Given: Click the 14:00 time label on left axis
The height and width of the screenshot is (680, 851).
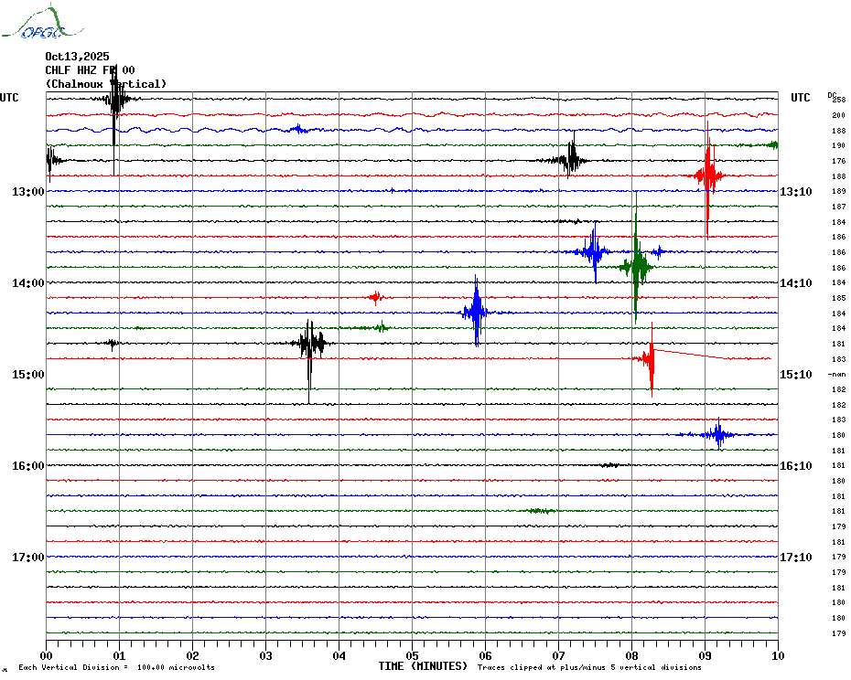Looking at the screenshot, I should 28,282.
